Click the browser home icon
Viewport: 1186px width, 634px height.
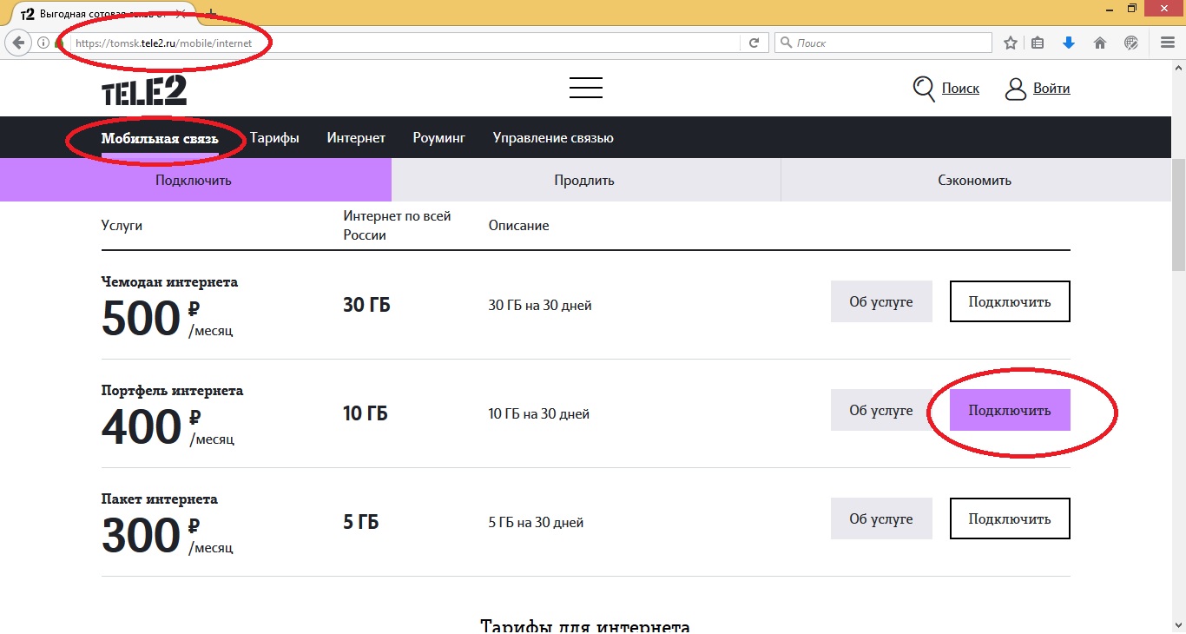click(x=1099, y=42)
